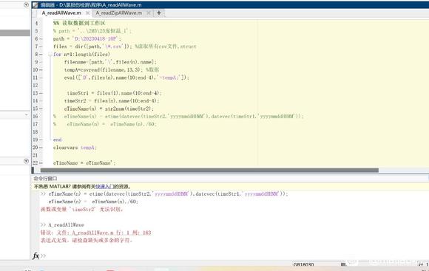This screenshot has width=429, height=271.
Task: Click the error message mentioning 'timeStr2' 无法识别
Action: tap(82, 210)
